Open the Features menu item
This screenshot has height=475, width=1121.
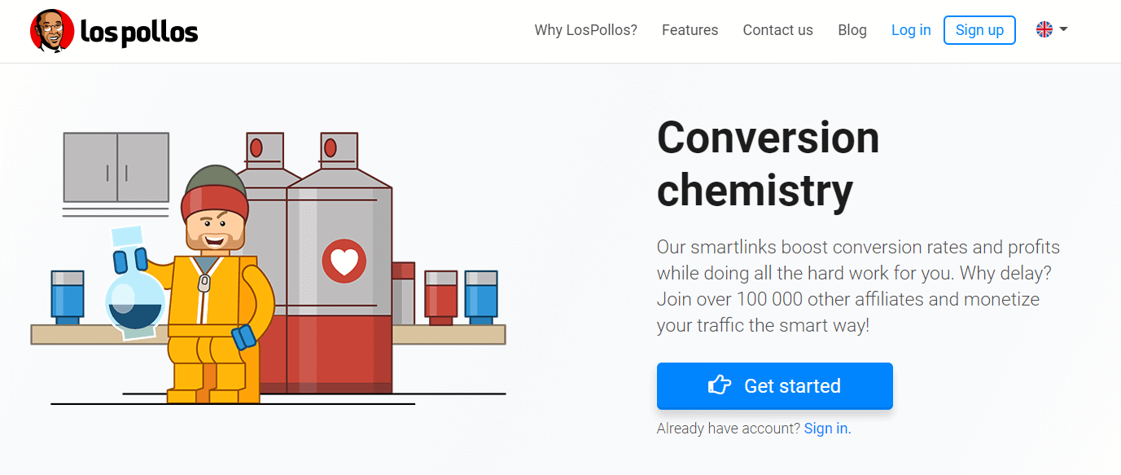tap(690, 30)
